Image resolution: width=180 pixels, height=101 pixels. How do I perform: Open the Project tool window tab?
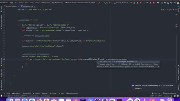click(1, 9)
